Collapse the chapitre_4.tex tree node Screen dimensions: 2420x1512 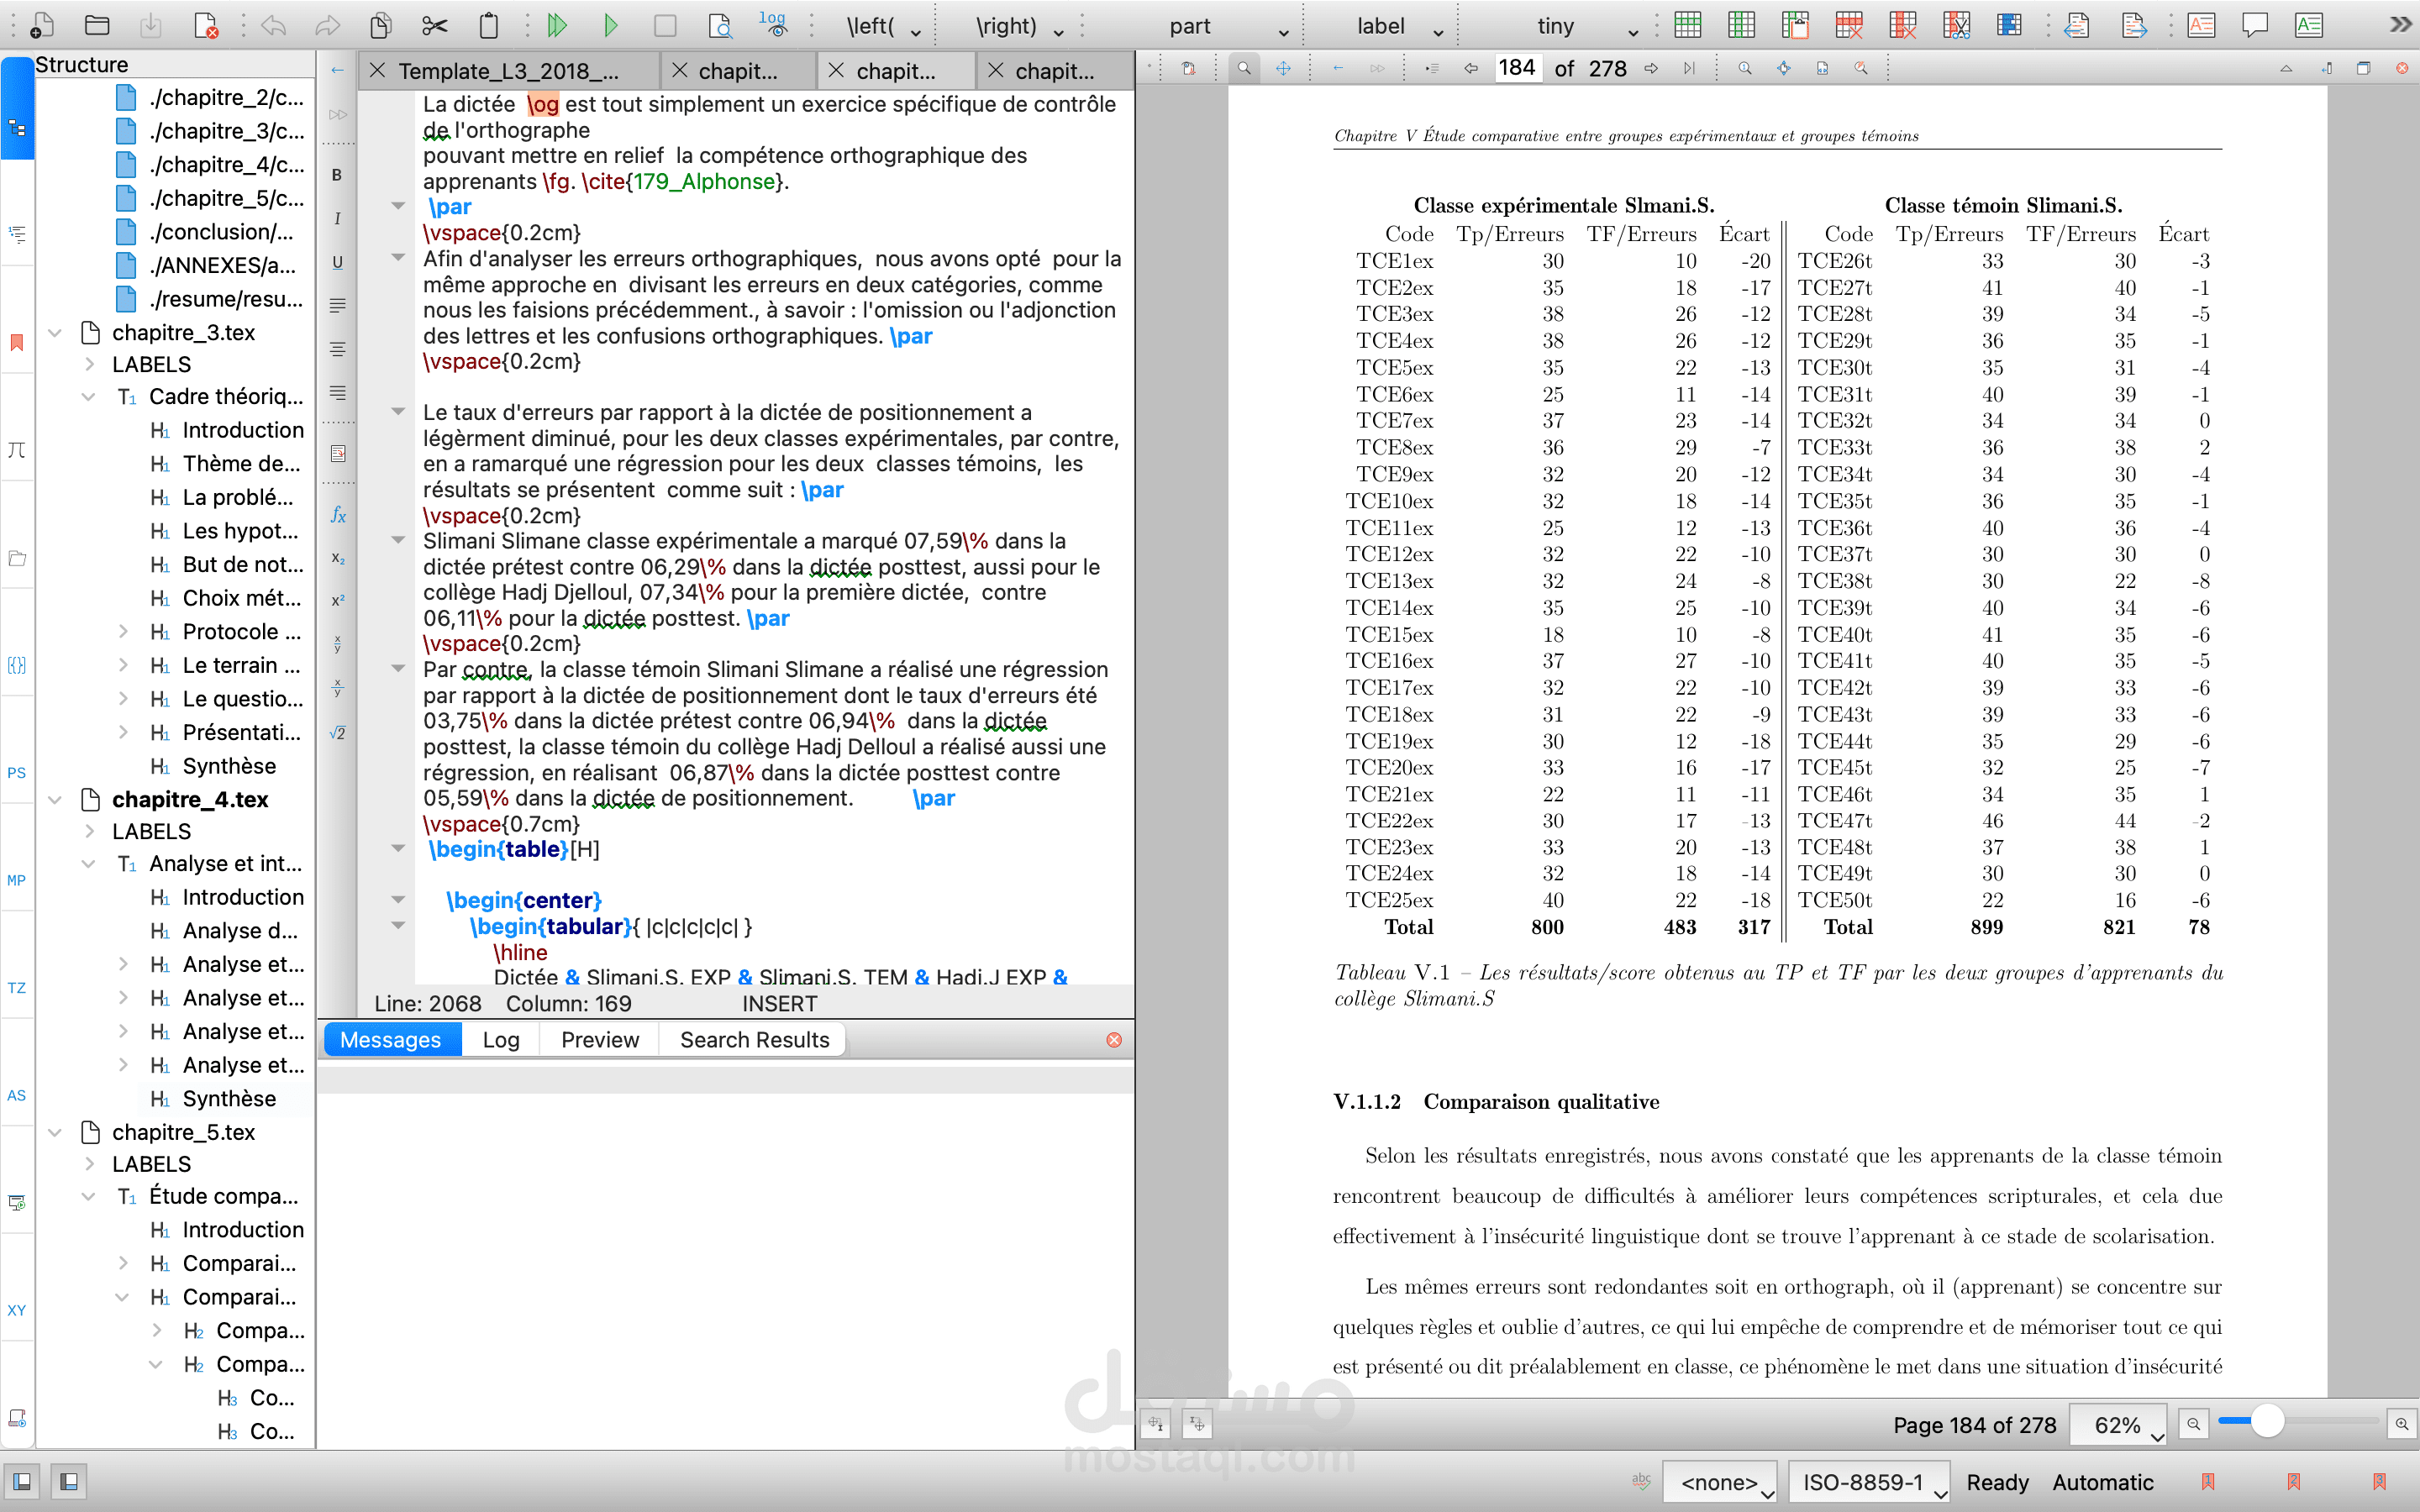click(56, 799)
